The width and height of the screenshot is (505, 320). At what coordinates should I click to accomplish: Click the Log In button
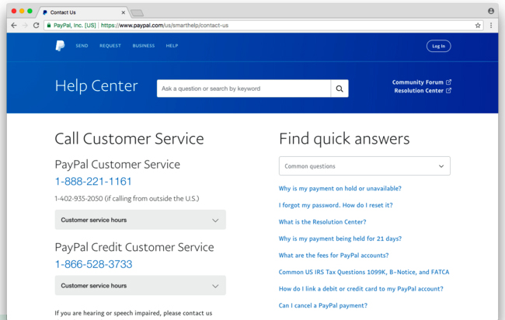tap(439, 46)
